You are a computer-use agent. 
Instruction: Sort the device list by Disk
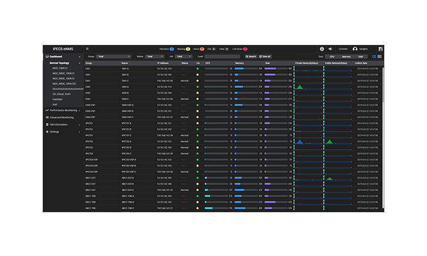(x=360, y=56)
